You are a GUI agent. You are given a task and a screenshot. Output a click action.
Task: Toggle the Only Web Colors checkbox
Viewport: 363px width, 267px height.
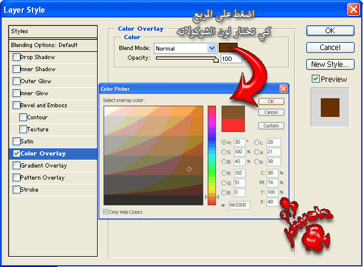107,212
